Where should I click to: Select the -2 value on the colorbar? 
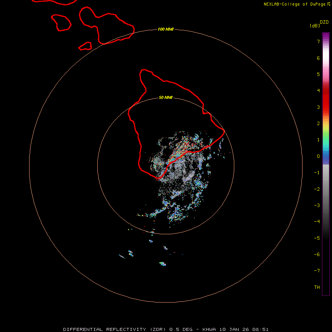coord(317,189)
